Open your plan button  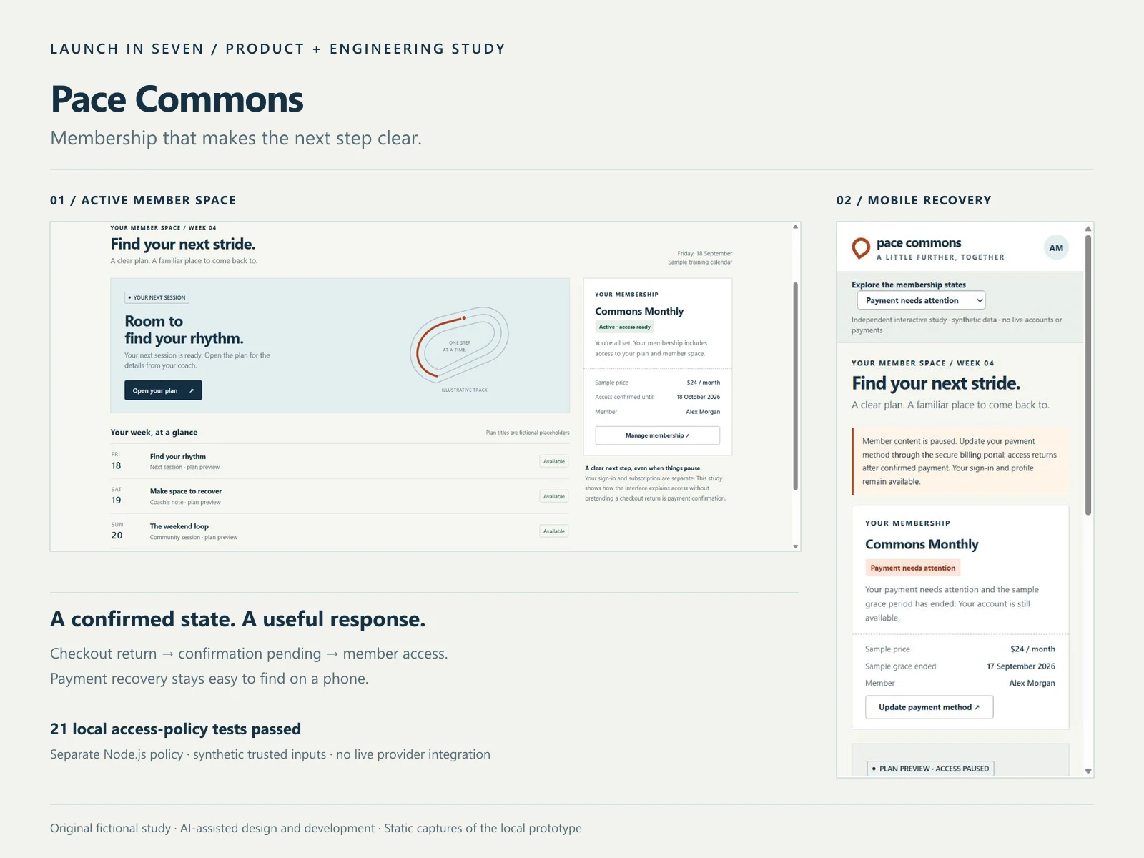tap(163, 390)
